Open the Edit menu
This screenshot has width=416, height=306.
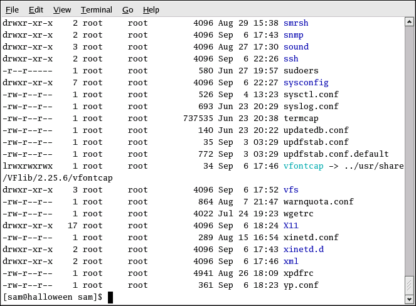point(36,9)
